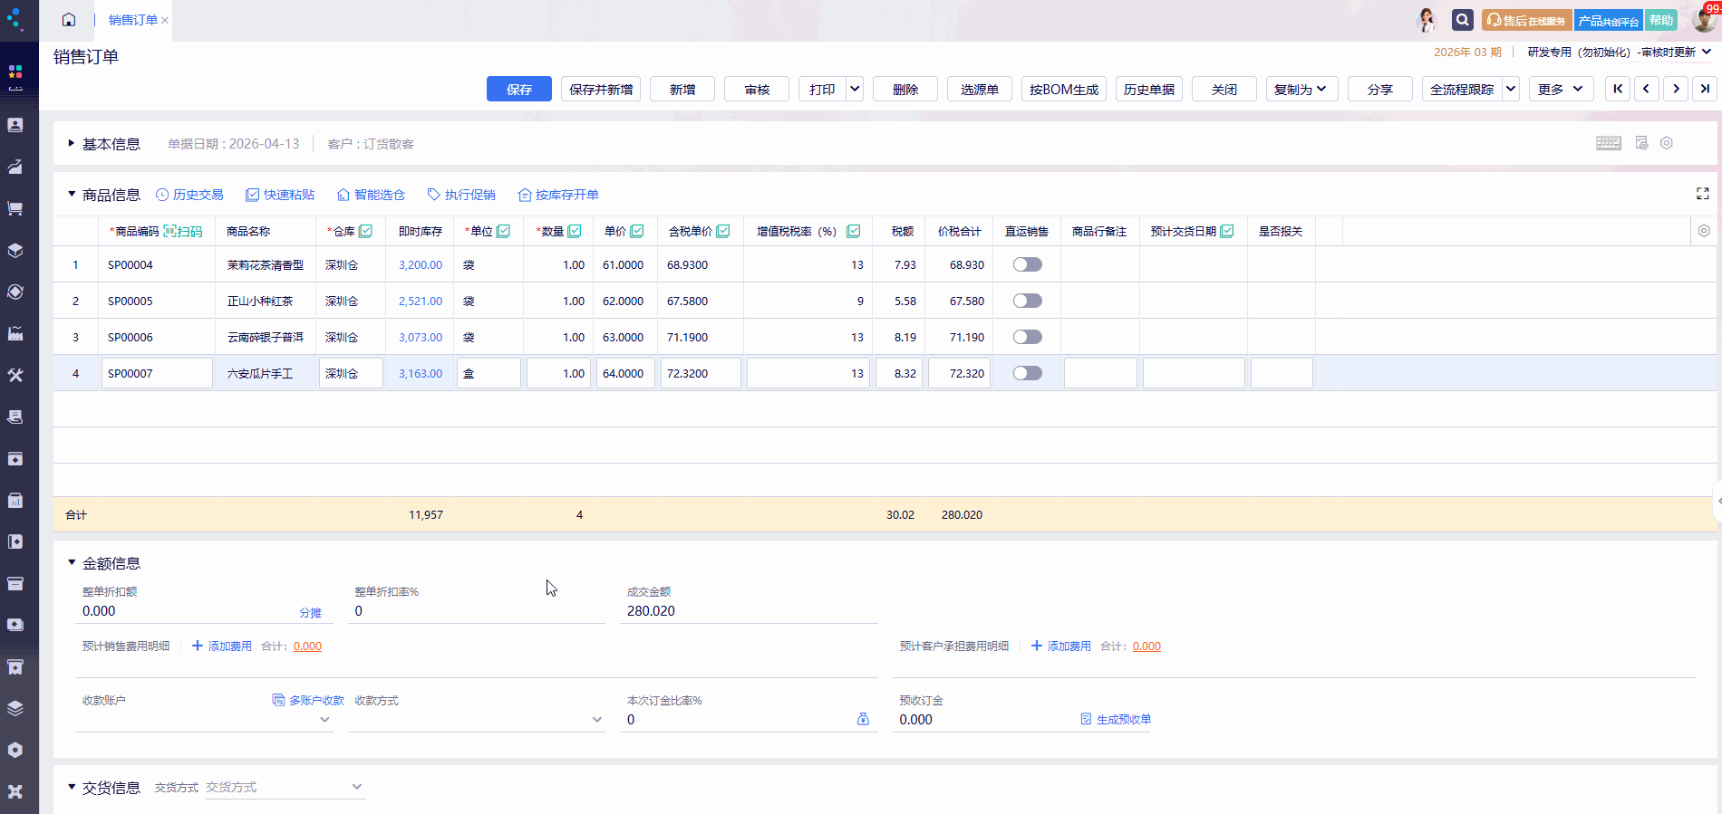Toggle the 单位 column header checkbox
This screenshot has width=1722, height=814.
[x=504, y=231]
